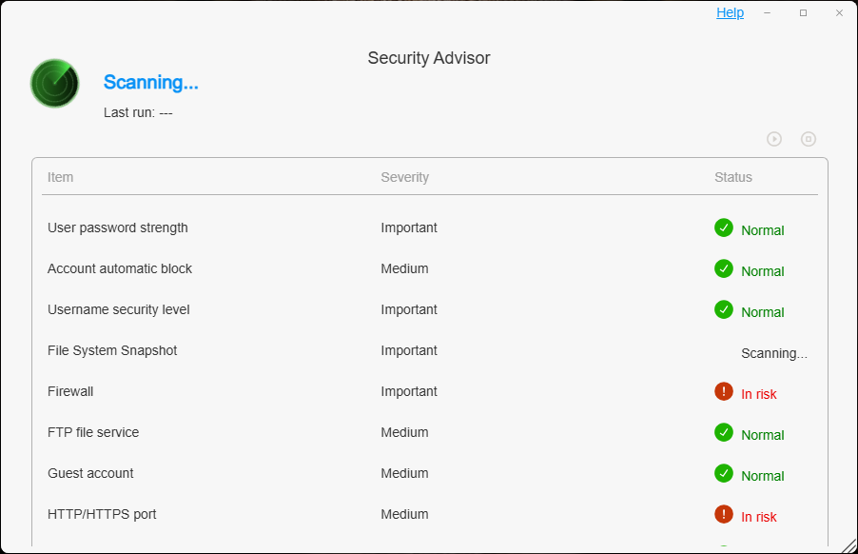Click the red 'In risk' text for HTTP/HTTPS port
The image size is (858, 554).
[759, 517]
